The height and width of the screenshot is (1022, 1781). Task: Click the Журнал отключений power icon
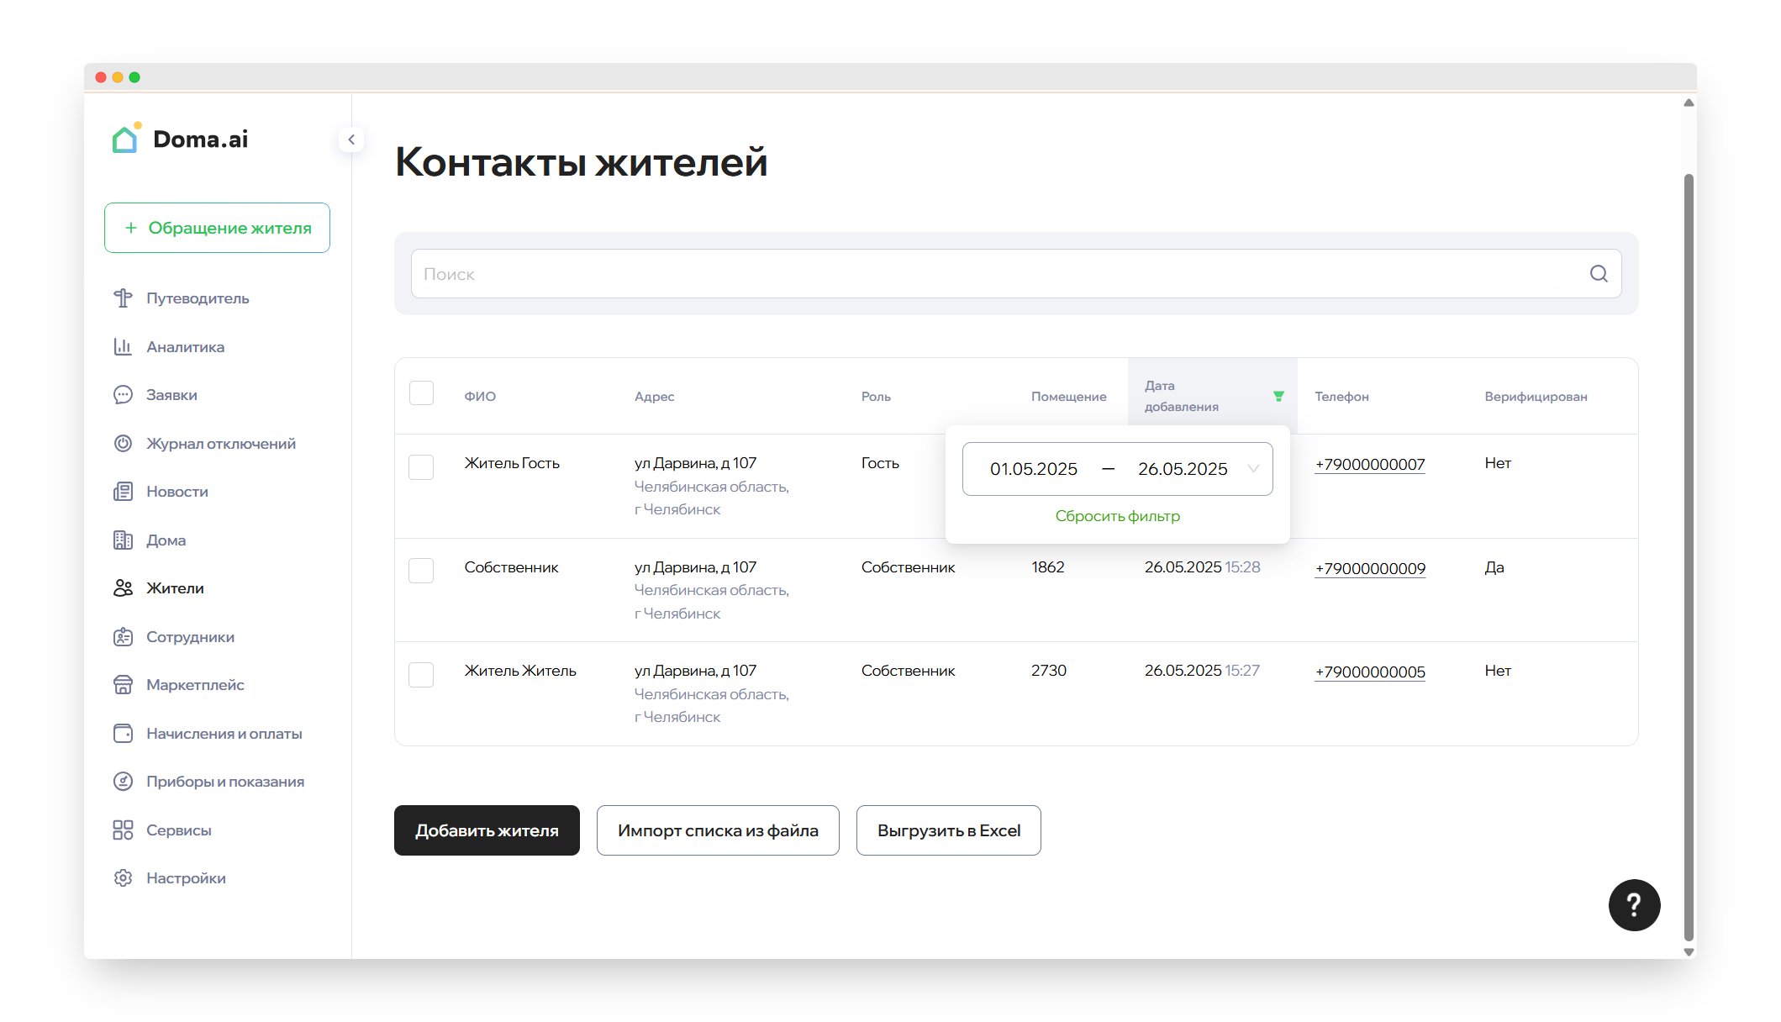(123, 443)
